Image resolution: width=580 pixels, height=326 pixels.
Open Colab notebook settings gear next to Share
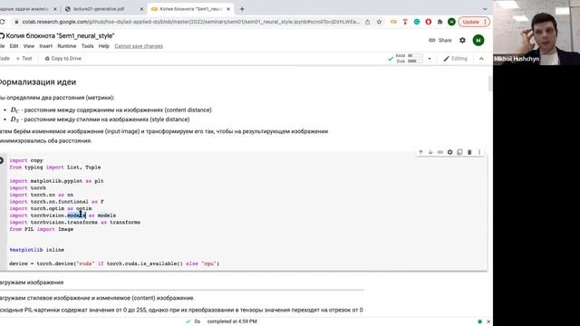(x=462, y=40)
